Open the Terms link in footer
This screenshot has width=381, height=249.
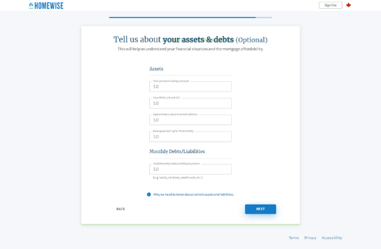click(x=294, y=238)
